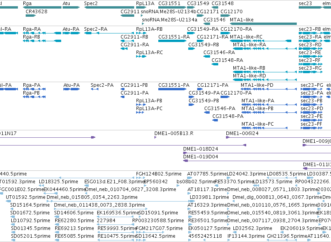Select protein sec23-PG
Screen dimensions: 331x242
point(312,89)
